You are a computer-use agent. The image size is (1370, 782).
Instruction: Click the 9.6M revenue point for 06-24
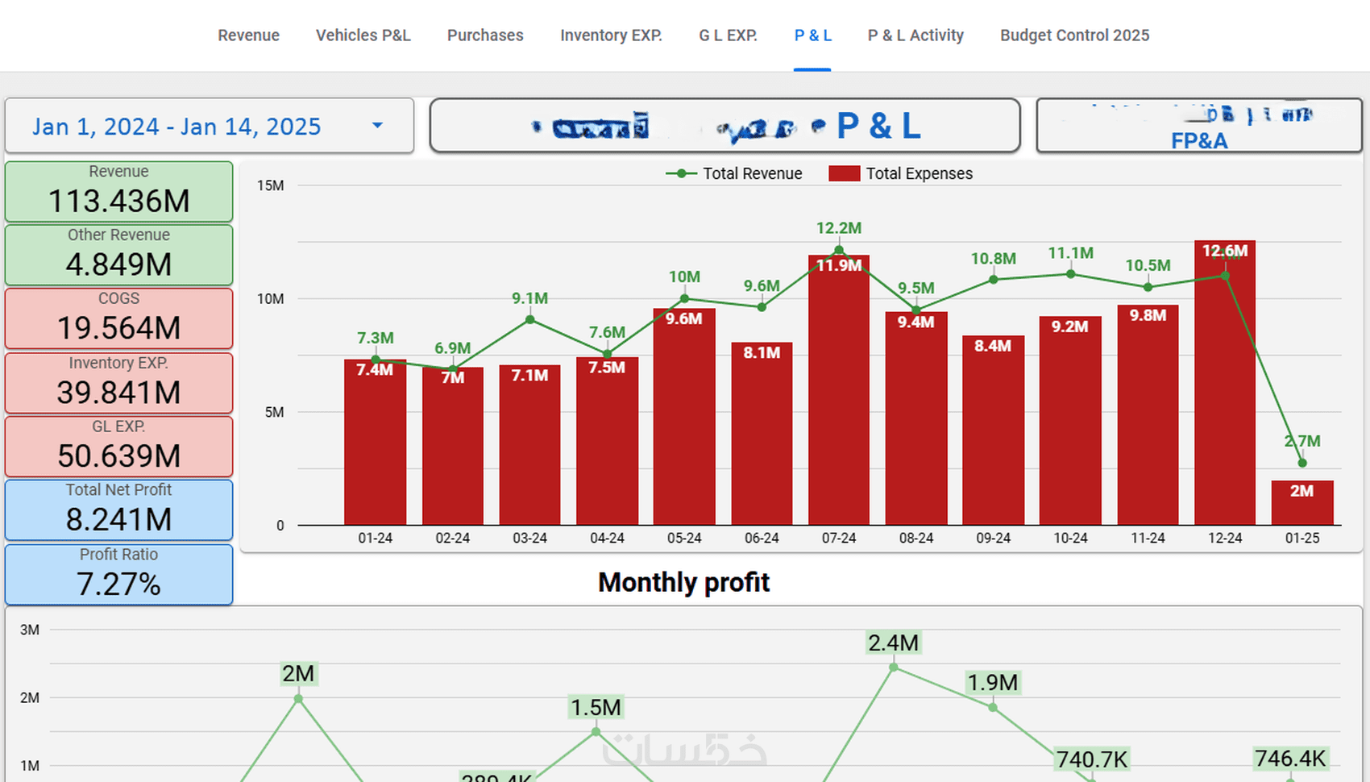point(762,307)
